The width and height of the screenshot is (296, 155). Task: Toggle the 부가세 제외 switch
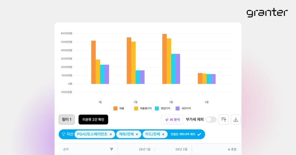click(x=211, y=119)
